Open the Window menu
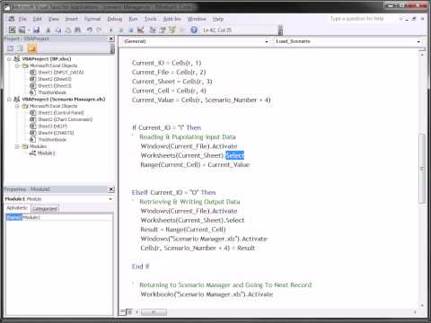Screen dimensions: 431x323 click(197, 19)
